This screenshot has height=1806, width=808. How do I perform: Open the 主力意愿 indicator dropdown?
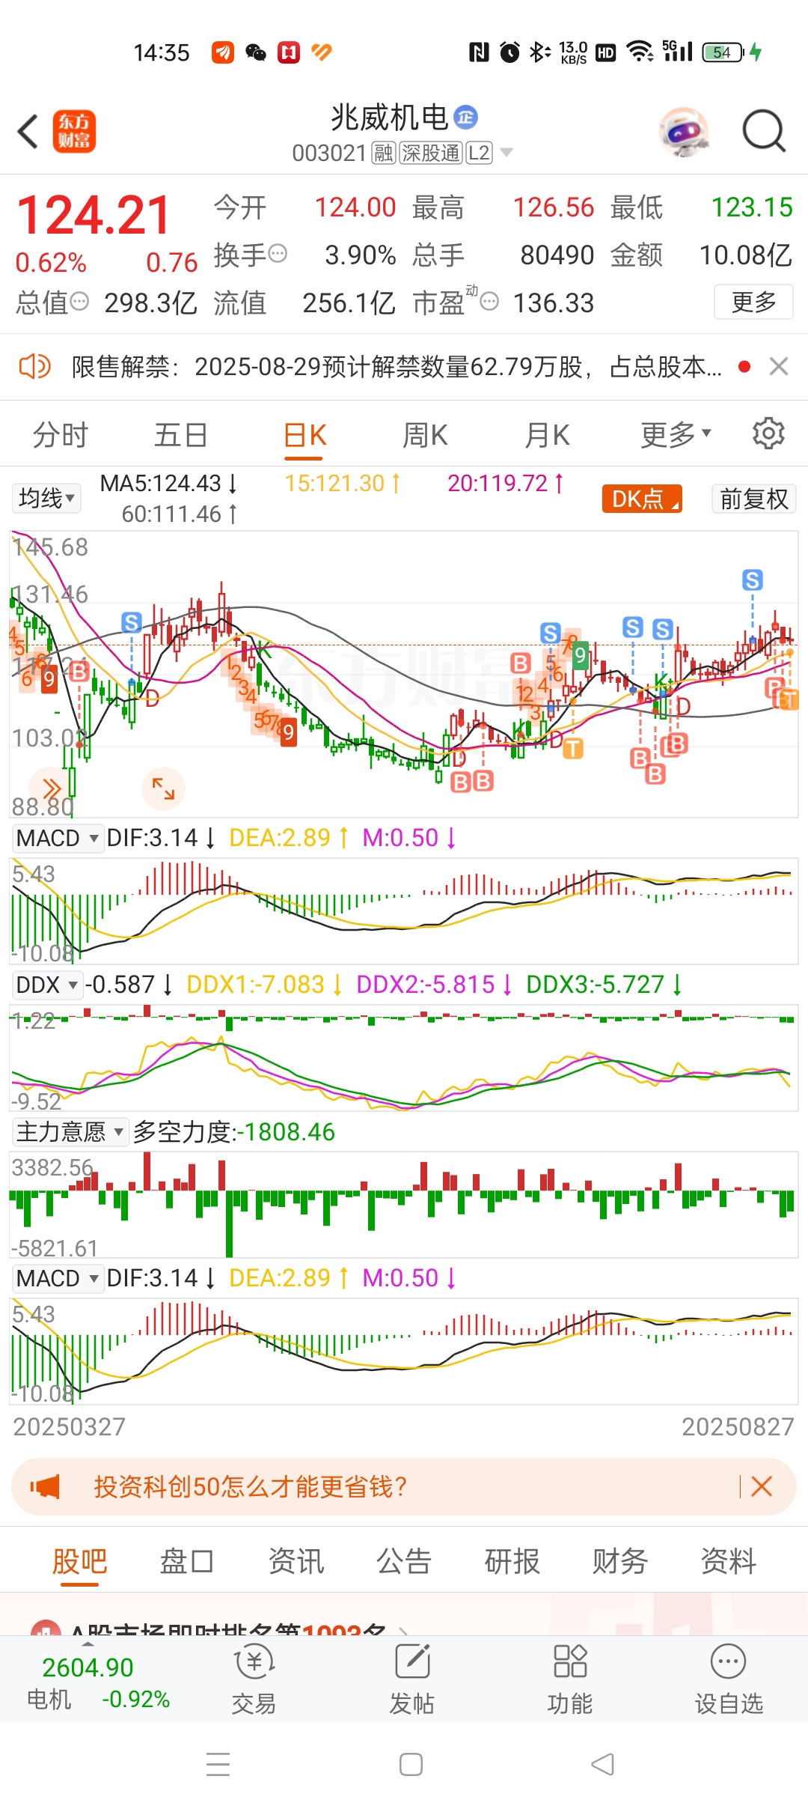[70, 1131]
